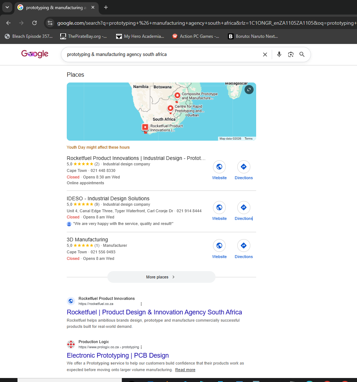Expand the places map to fullscreen

(x=249, y=90)
